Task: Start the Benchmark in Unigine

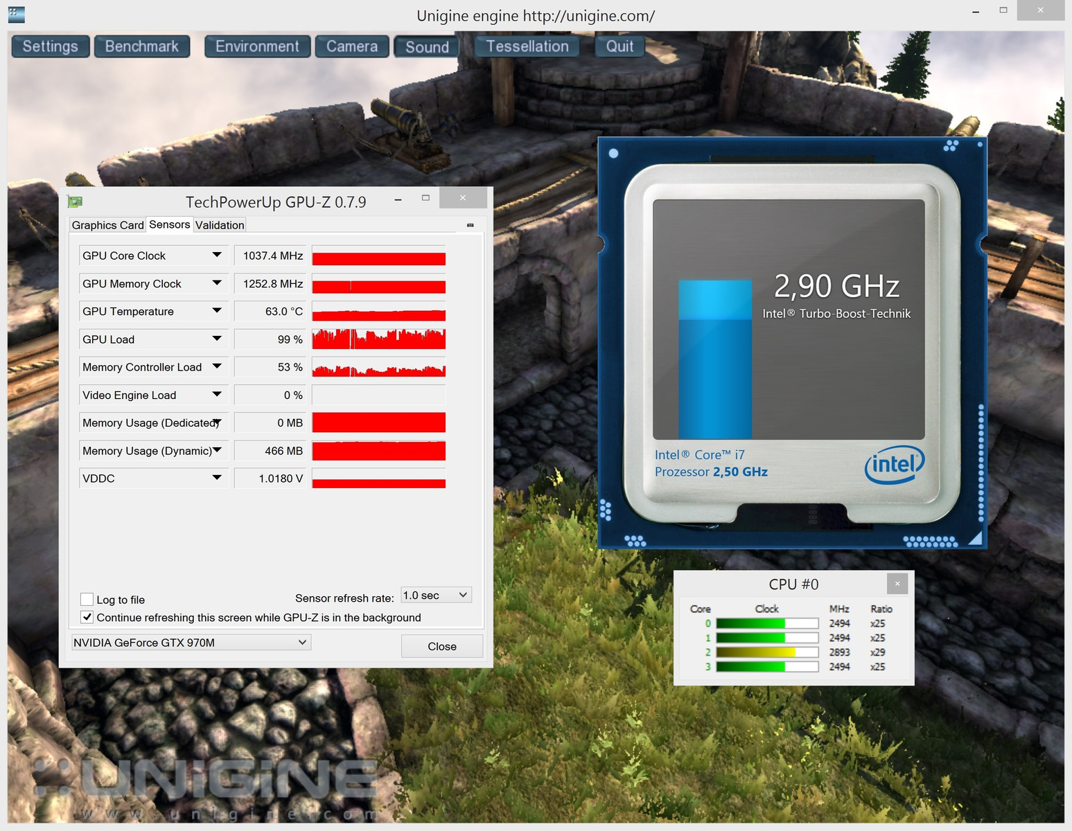Action: [142, 46]
